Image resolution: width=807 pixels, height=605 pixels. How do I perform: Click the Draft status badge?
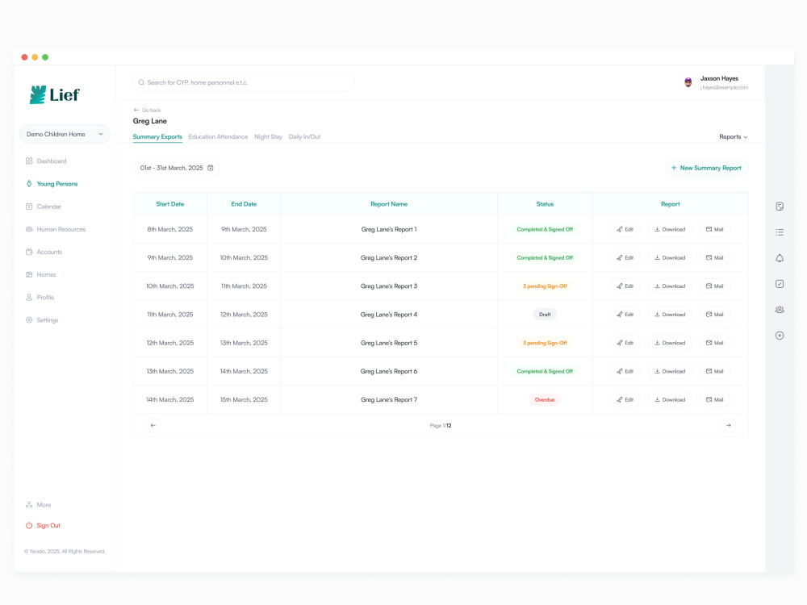coord(545,315)
